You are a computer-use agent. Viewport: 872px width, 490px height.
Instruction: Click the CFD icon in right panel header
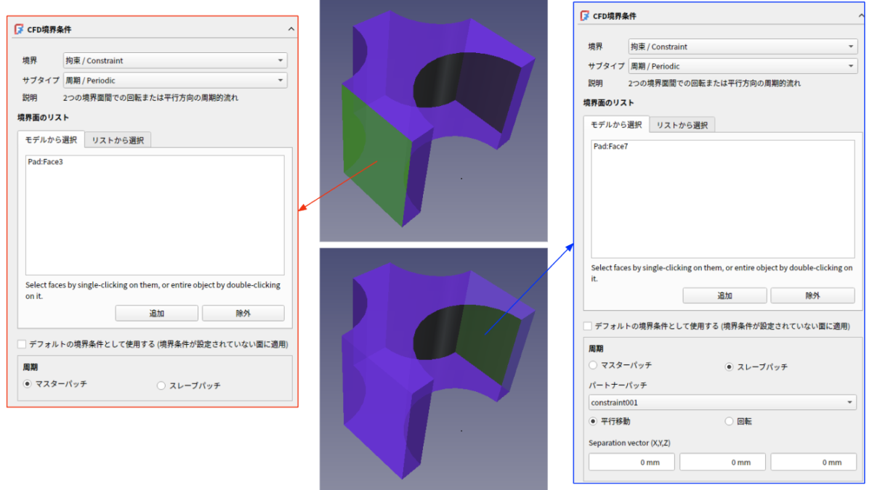coord(585,16)
